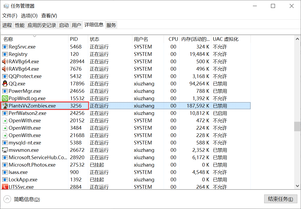Click the Microsoft.Photos.exe process icon
The image size is (301, 209).
5,165
